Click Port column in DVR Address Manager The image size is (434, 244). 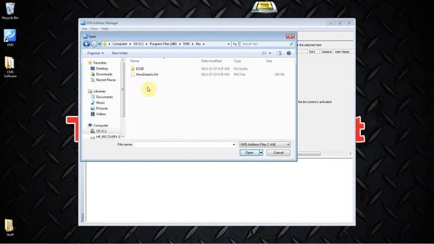tap(312, 52)
